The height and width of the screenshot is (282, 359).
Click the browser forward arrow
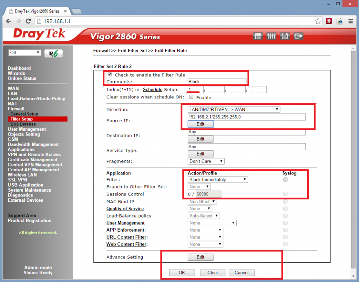(x=18, y=21)
